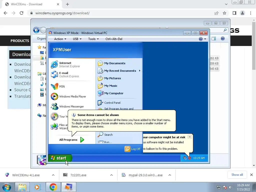This screenshot has width=256, height=192.
Task: Expand My Recent Documents submenu
Action: click(139, 71)
